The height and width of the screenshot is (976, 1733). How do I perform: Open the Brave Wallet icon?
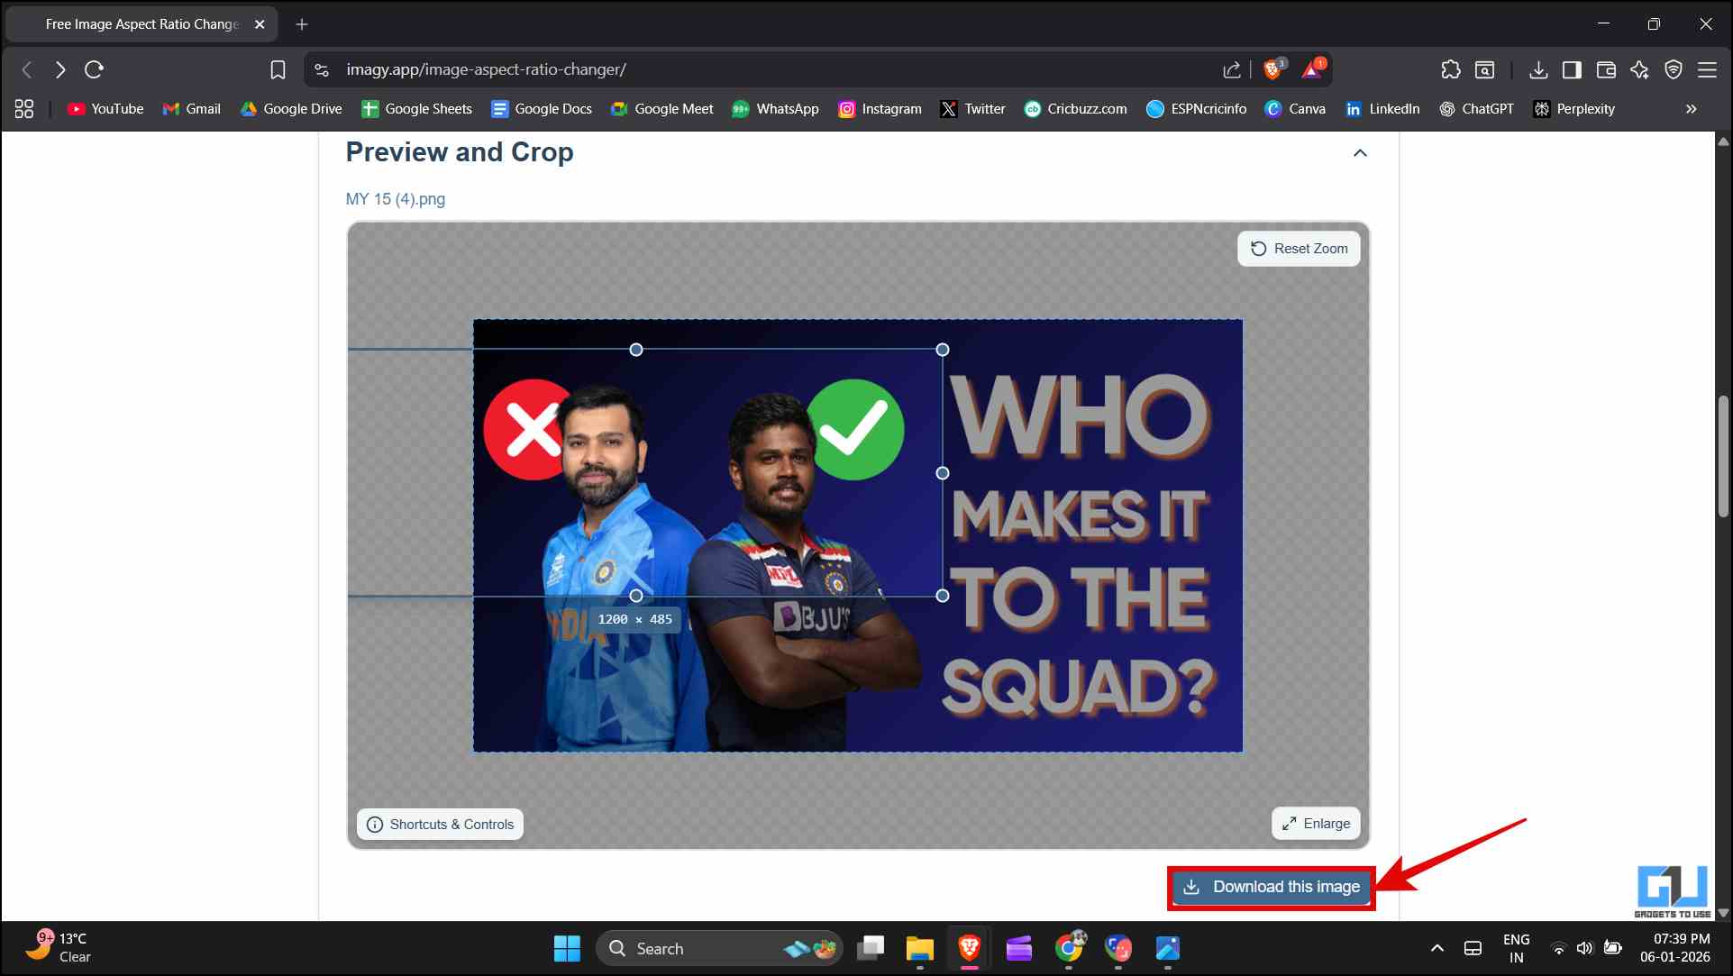[1606, 69]
